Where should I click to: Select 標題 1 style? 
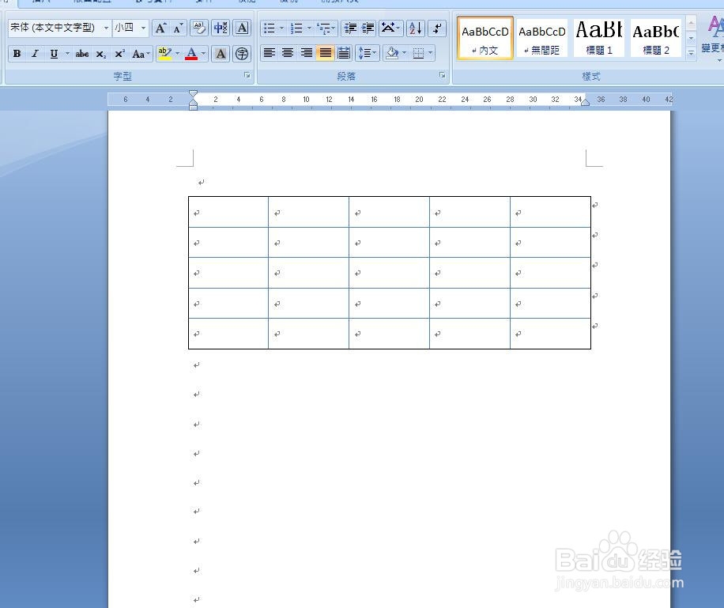[x=599, y=39]
